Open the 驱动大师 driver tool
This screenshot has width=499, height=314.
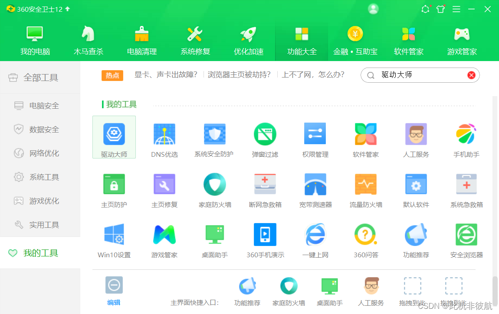tap(114, 137)
